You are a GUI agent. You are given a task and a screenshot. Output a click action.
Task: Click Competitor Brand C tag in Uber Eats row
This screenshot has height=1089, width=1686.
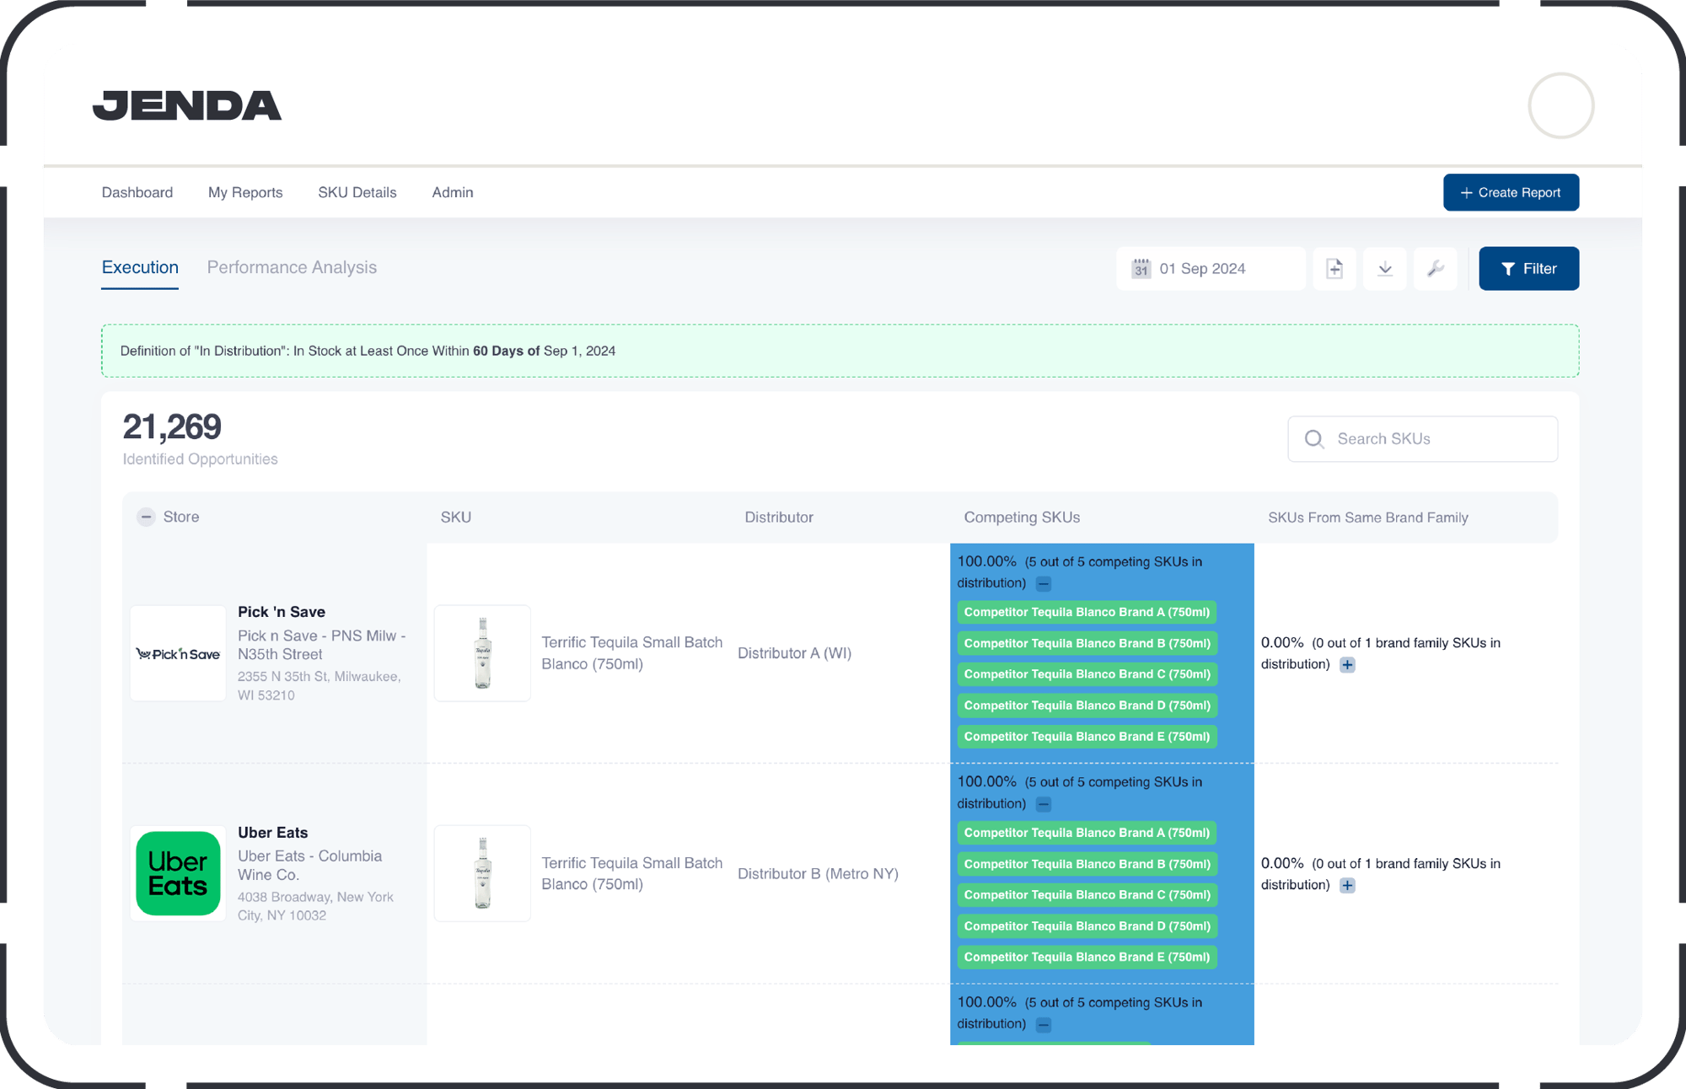(x=1087, y=895)
